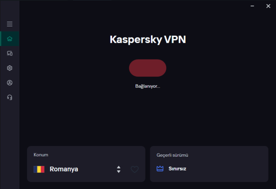Toggle the red VPN connection switch
Screen dimensions: 276x189
click(x=147, y=68)
